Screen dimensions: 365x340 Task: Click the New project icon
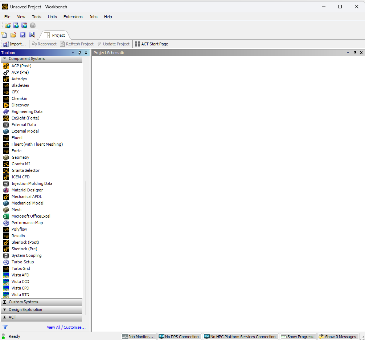click(x=4, y=35)
